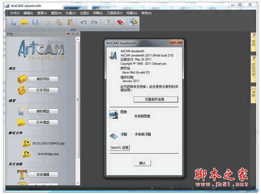The image size is (261, 194).
Task: Click the Notes pencil toolbar icon
Action: [x=108, y=22]
